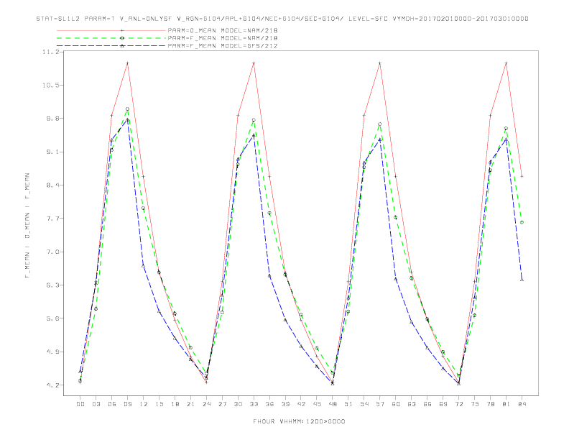Viewport: 569px width, 440px height.
Task: Click the x-axis tick label 33
Action: coord(254,404)
